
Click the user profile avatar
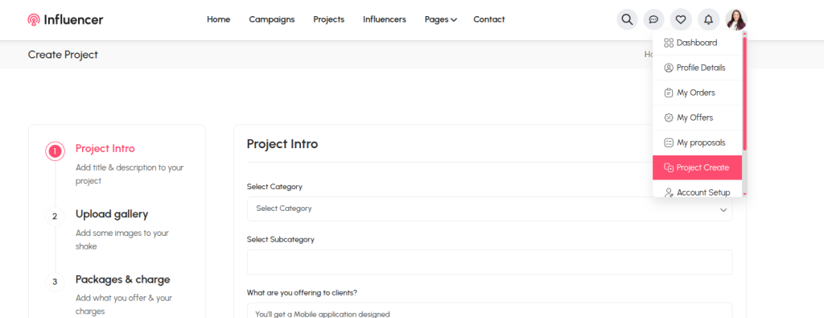click(736, 19)
